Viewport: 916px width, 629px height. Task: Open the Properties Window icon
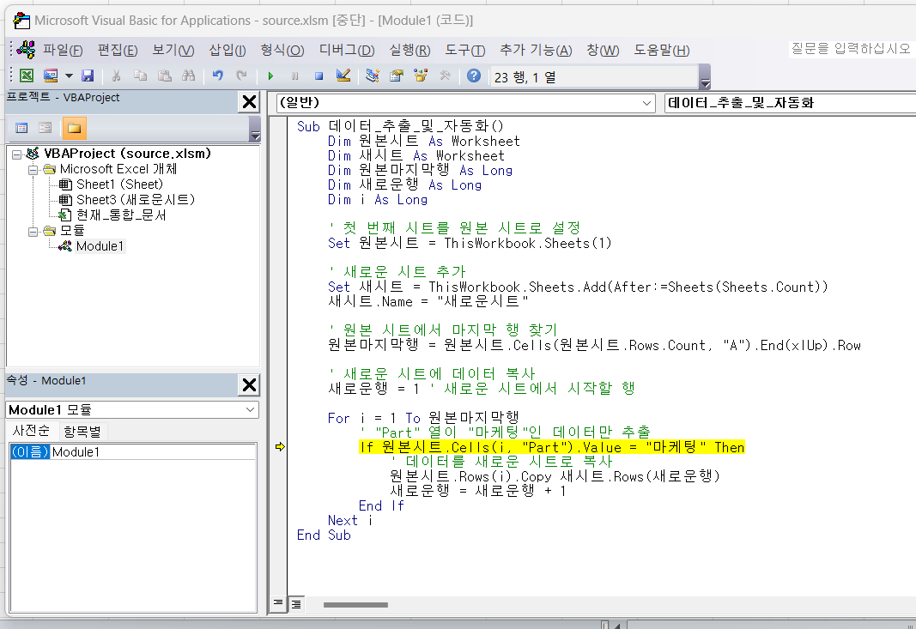tap(397, 76)
